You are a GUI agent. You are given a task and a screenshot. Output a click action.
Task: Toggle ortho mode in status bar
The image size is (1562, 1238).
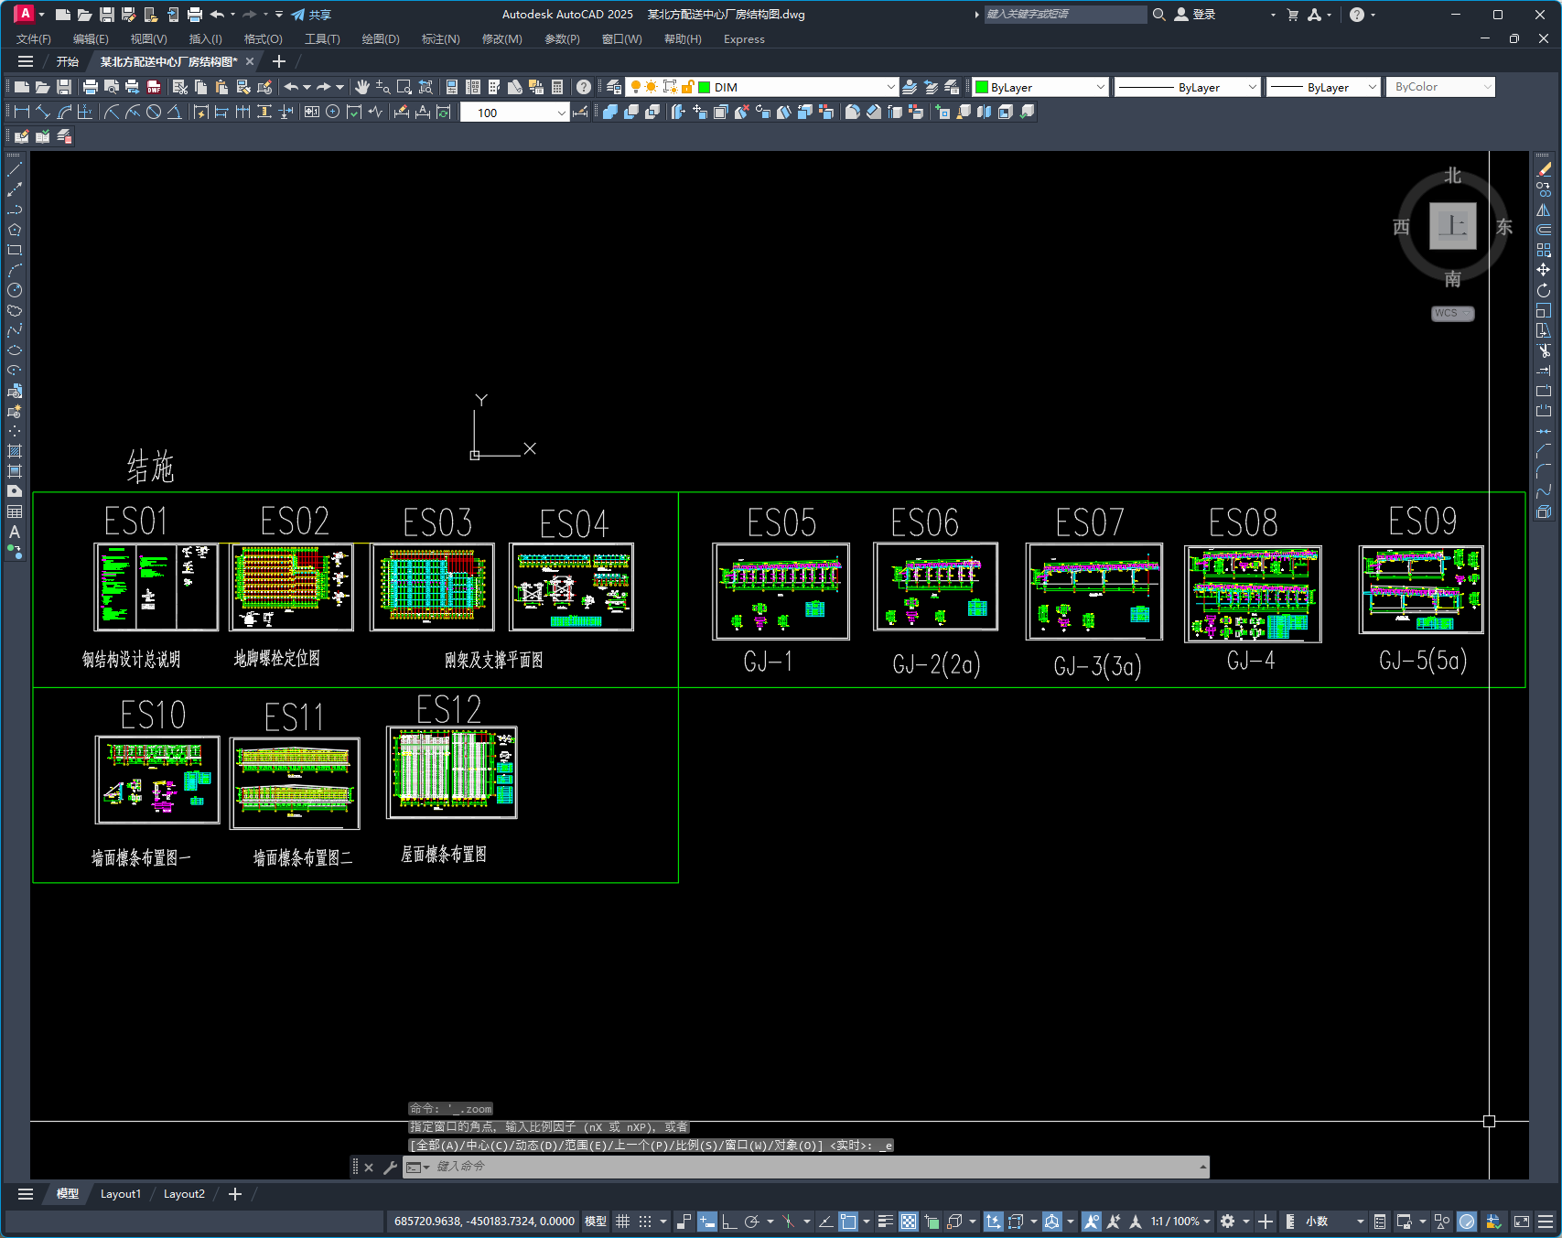[729, 1222]
